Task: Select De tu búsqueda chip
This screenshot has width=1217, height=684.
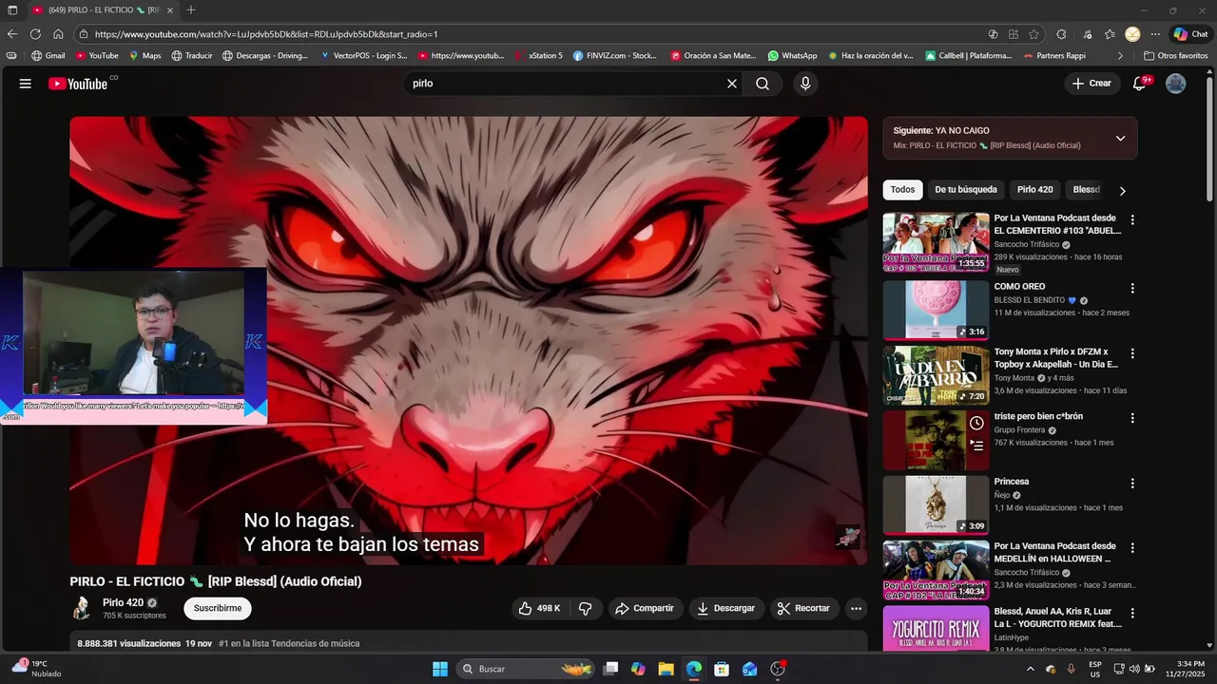Action: point(966,190)
